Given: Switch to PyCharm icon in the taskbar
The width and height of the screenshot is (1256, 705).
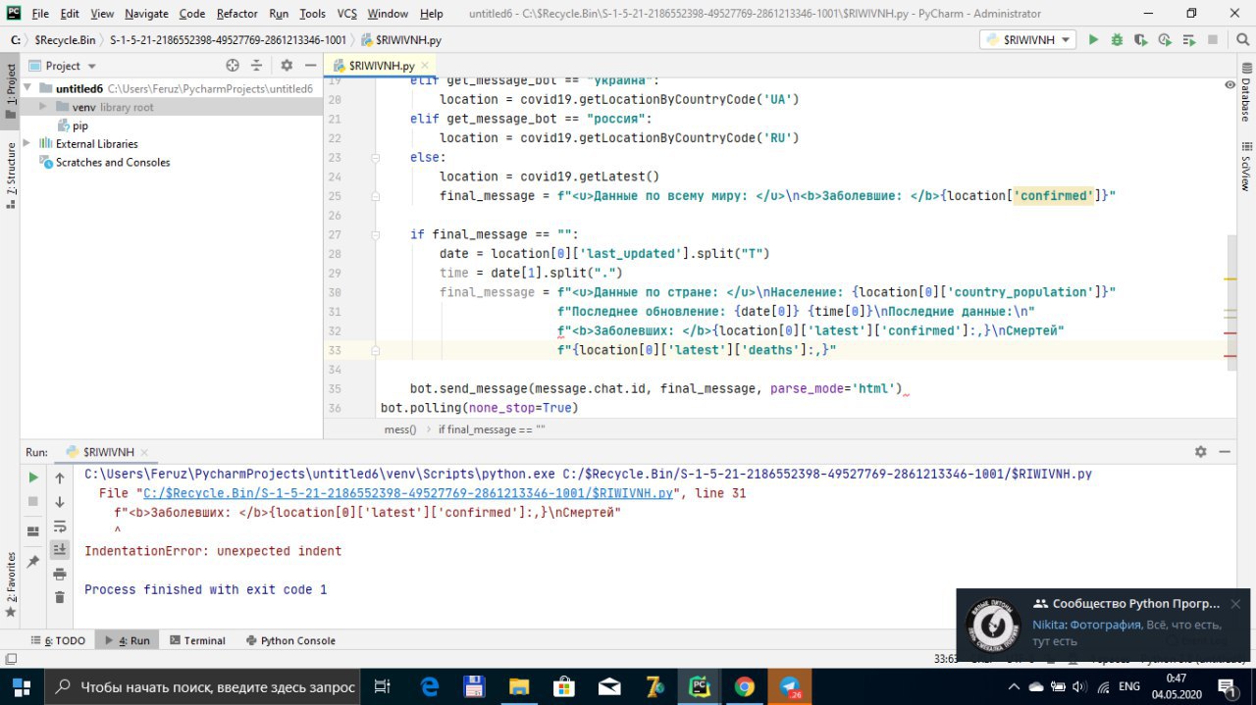Looking at the screenshot, I should coord(699,686).
